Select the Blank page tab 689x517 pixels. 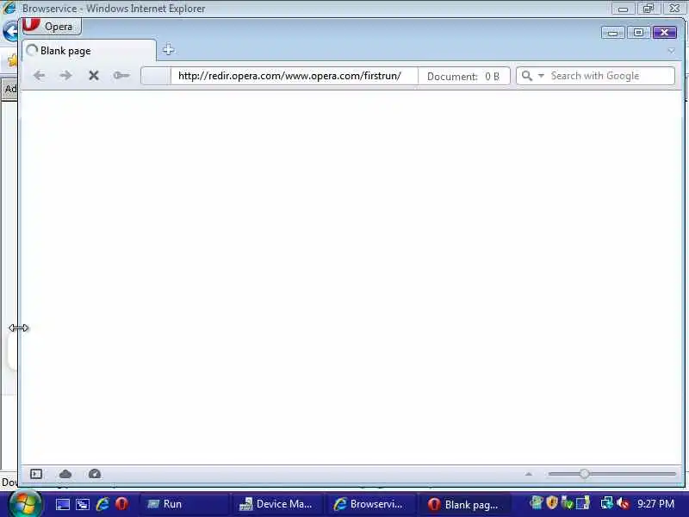coord(90,51)
